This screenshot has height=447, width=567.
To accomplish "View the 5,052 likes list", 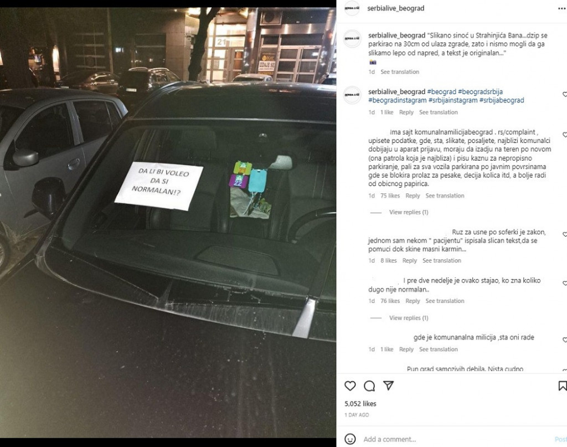I will click(360, 404).
